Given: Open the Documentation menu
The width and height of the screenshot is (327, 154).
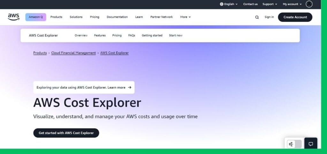Looking at the screenshot, I should point(117,17).
